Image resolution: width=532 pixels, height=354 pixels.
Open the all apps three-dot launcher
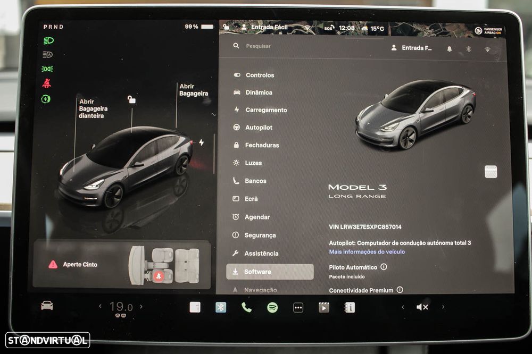[x=298, y=308]
